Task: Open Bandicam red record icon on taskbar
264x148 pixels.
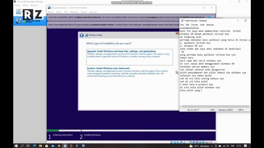Action: point(71,146)
